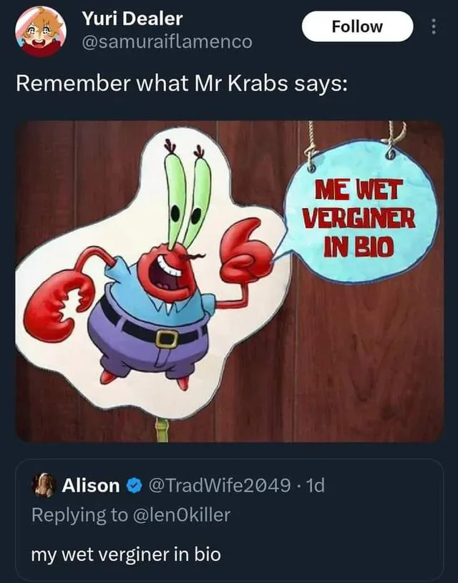458x583 pixels.
Task: Click the blue verified checkmark badge
Action: (x=135, y=486)
